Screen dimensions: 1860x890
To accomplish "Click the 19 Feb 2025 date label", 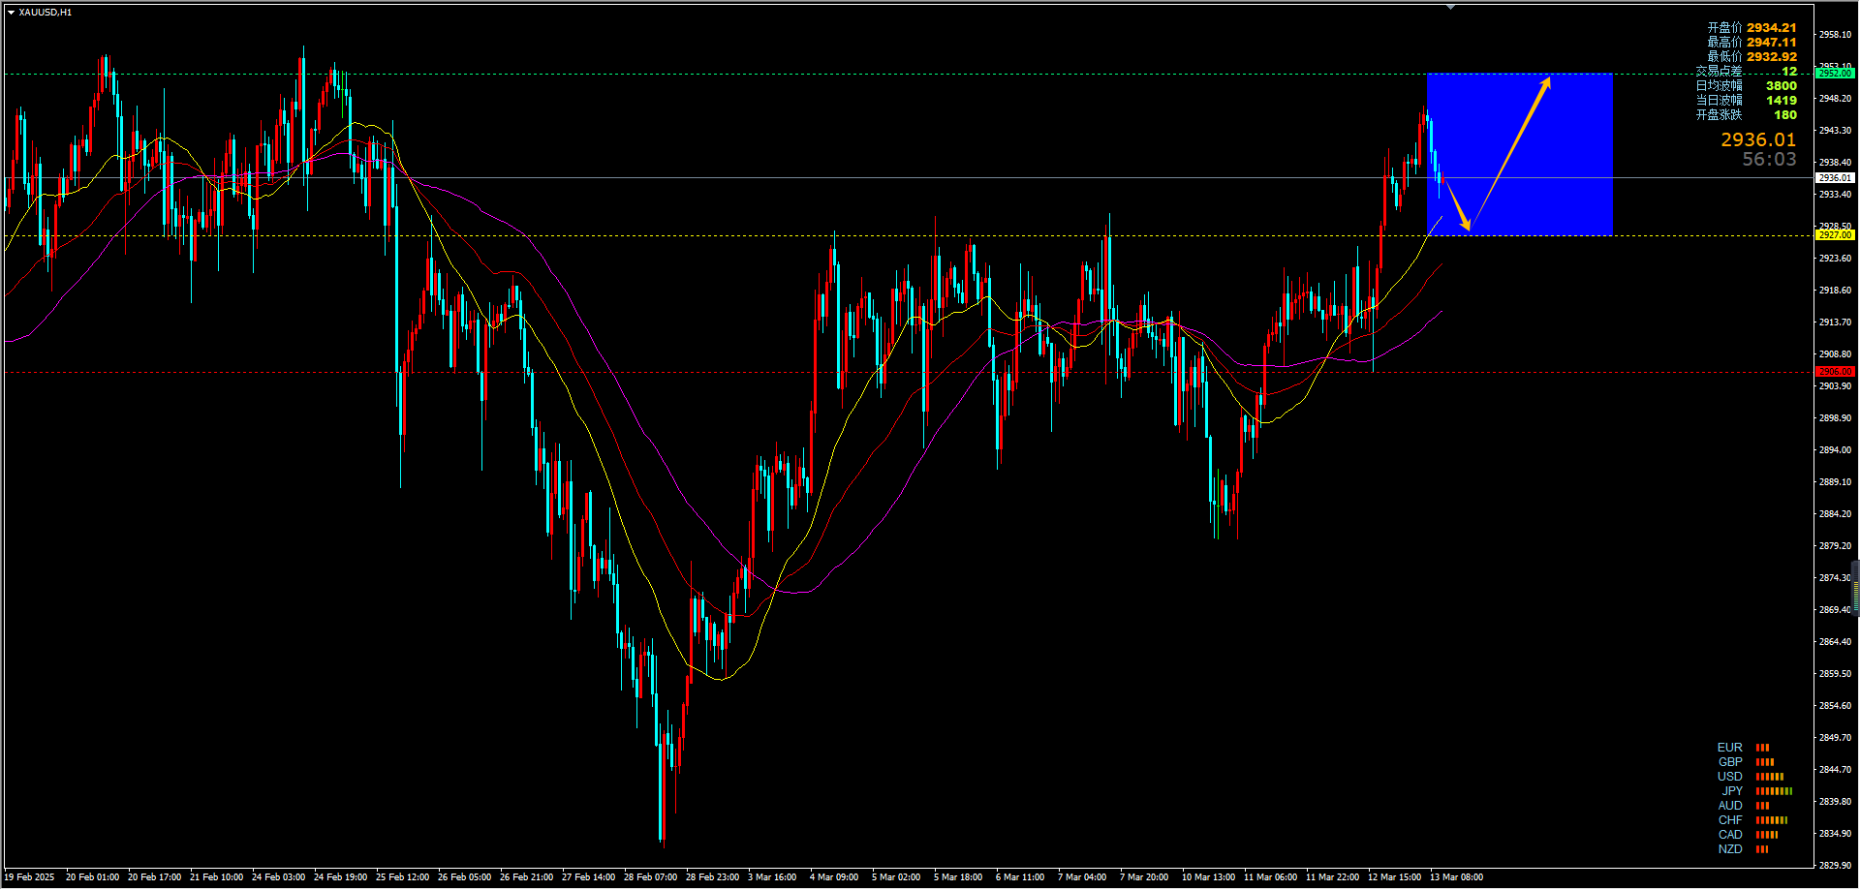I will (30, 877).
